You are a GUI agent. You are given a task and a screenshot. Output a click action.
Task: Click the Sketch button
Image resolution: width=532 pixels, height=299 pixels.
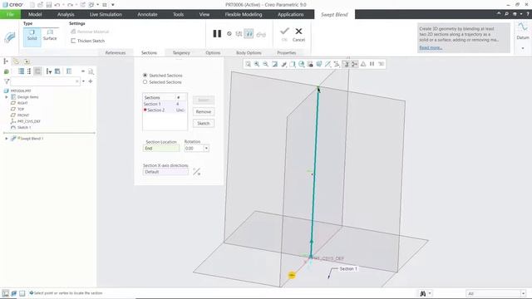204,124
